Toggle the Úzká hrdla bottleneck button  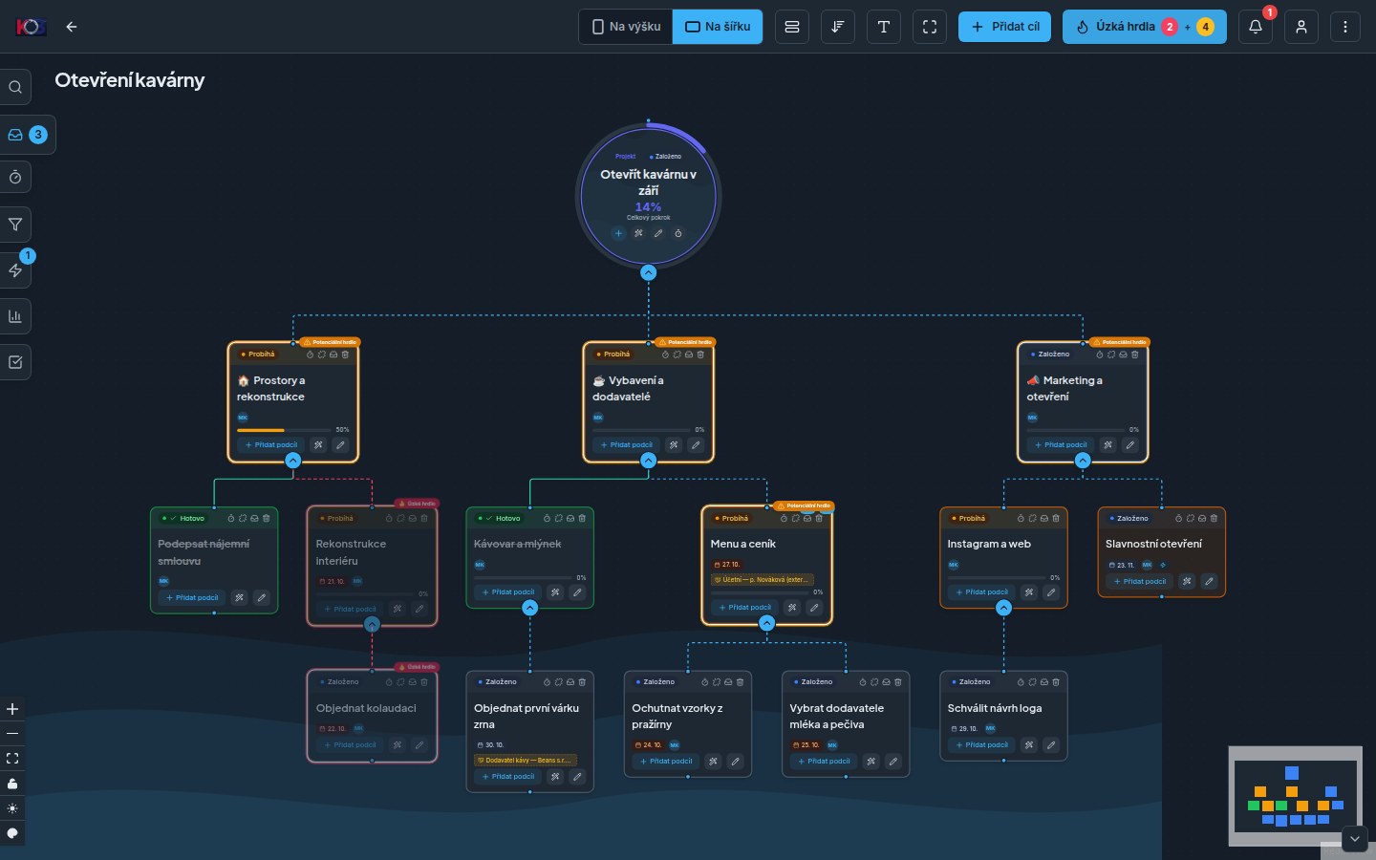1144,27
